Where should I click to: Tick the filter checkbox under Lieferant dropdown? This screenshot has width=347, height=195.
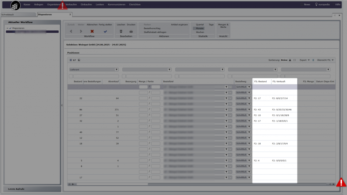(x=71, y=76)
